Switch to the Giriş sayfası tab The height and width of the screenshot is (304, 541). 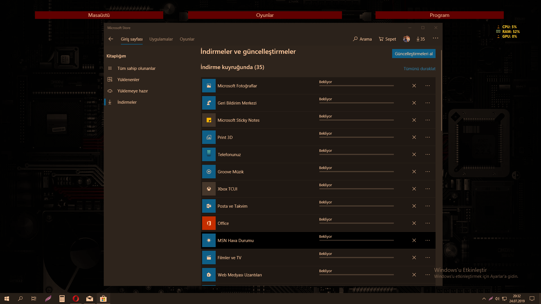[132, 39]
